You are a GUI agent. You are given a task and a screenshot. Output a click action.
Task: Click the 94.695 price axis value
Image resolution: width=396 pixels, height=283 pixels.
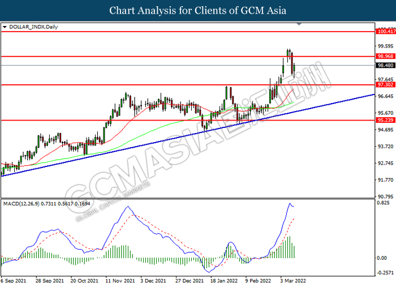pos(386,130)
